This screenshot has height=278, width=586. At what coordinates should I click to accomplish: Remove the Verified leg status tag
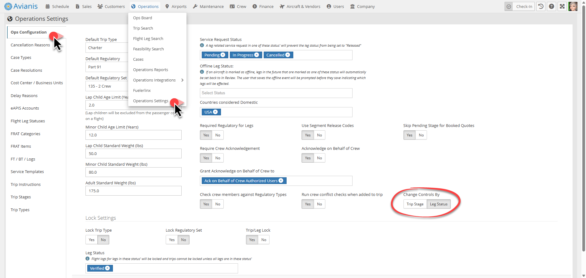click(107, 268)
